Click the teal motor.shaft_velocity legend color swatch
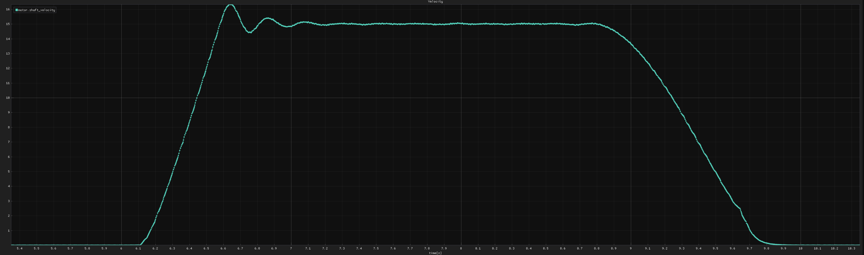 [x=17, y=10]
